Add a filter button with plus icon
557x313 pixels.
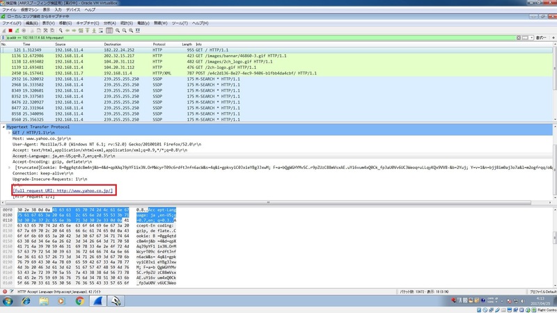point(553,38)
